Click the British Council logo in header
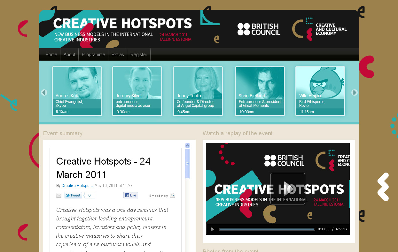This screenshot has width=398, height=252. click(259, 29)
